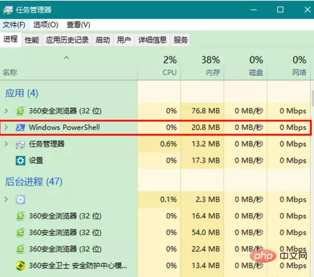Expand the Windows PowerShell entry
This screenshot has height=277, width=314.
[x=6, y=127]
